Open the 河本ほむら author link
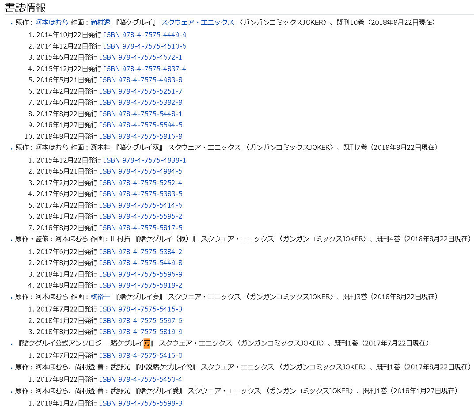Viewport: 474px width, 410px height. pyautogui.click(x=52, y=23)
